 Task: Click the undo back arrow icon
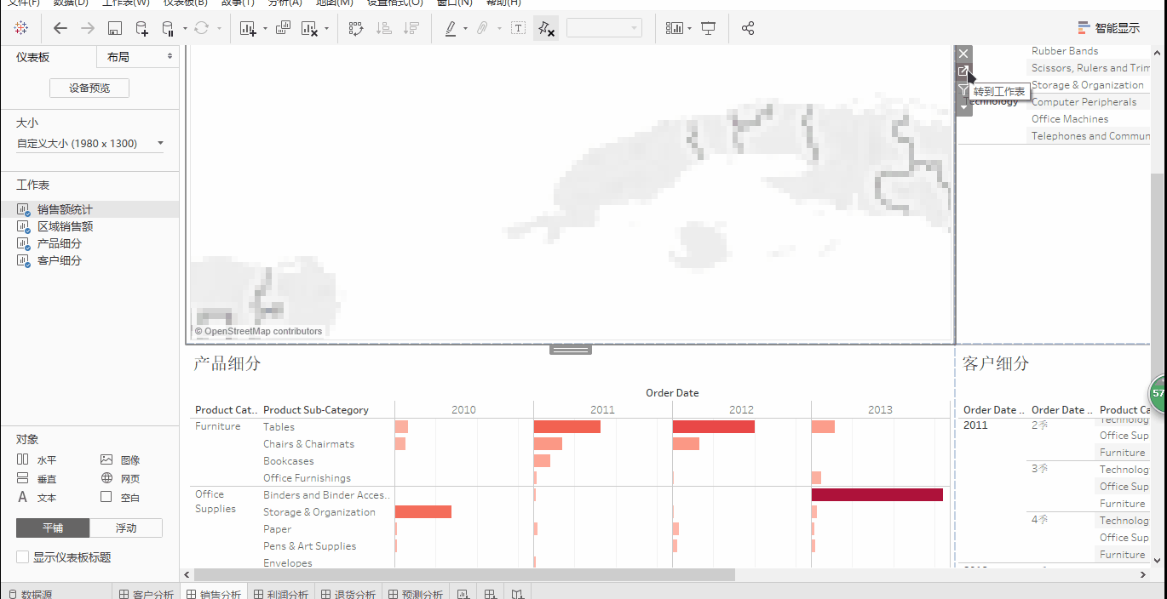pos(60,28)
